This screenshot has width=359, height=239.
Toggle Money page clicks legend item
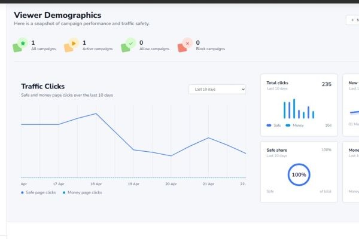point(83,192)
